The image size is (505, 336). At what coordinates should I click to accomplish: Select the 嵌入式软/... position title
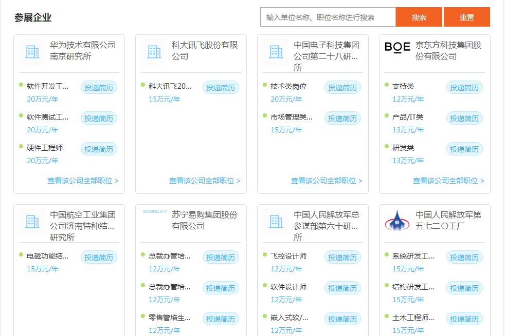tap(289, 318)
